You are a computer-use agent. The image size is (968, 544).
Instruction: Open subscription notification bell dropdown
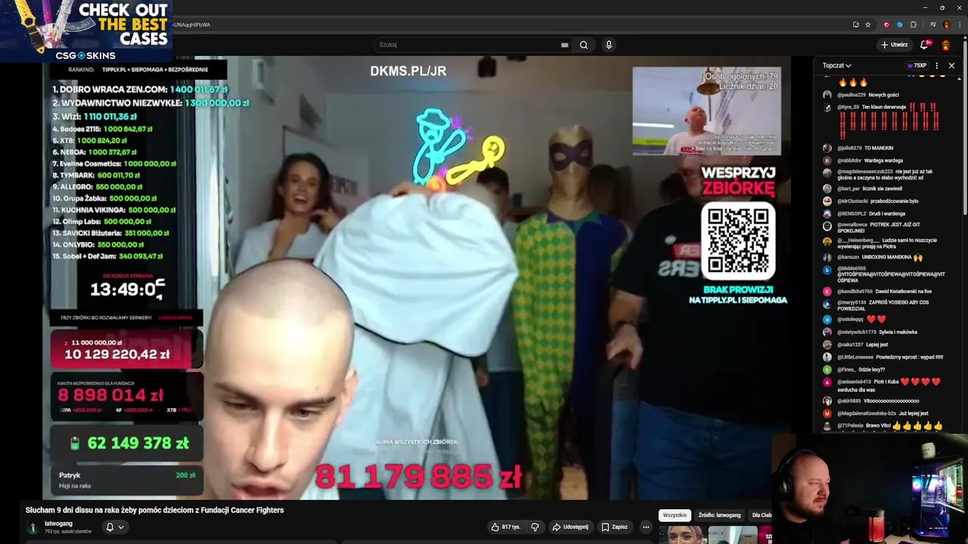pos(115,527)
